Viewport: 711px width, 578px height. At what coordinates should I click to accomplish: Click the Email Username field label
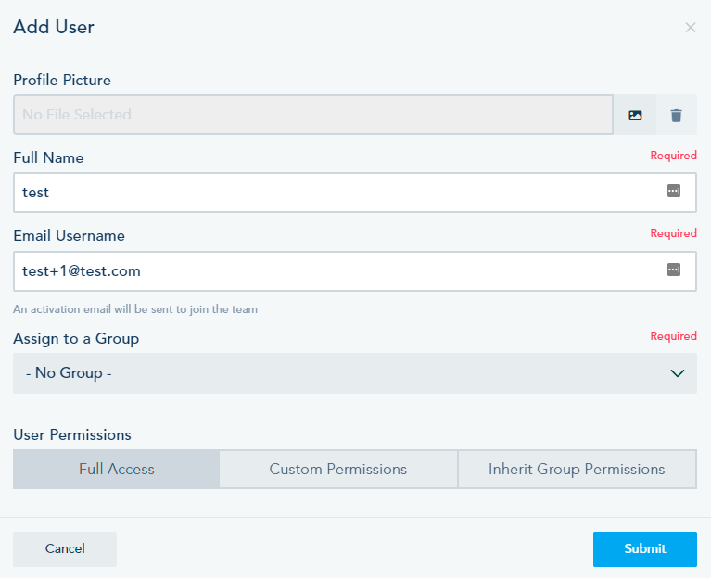click(x=69, y=236)
